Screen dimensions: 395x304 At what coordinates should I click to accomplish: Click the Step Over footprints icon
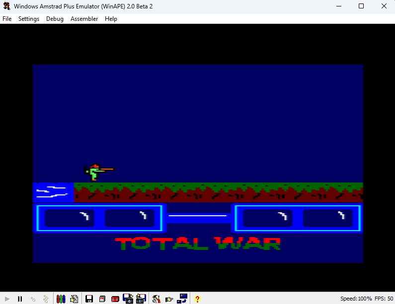pyautogui.click(x=46, y=299)
